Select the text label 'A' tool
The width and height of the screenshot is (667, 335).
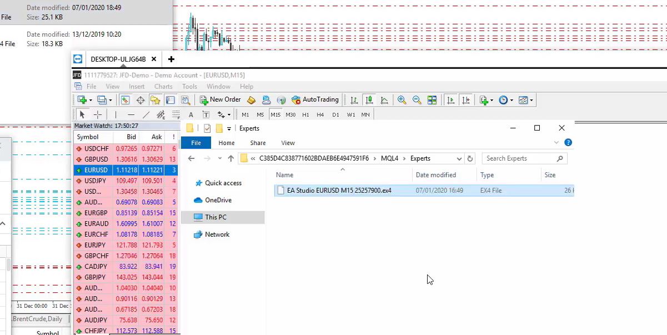[x=191, y=115]
